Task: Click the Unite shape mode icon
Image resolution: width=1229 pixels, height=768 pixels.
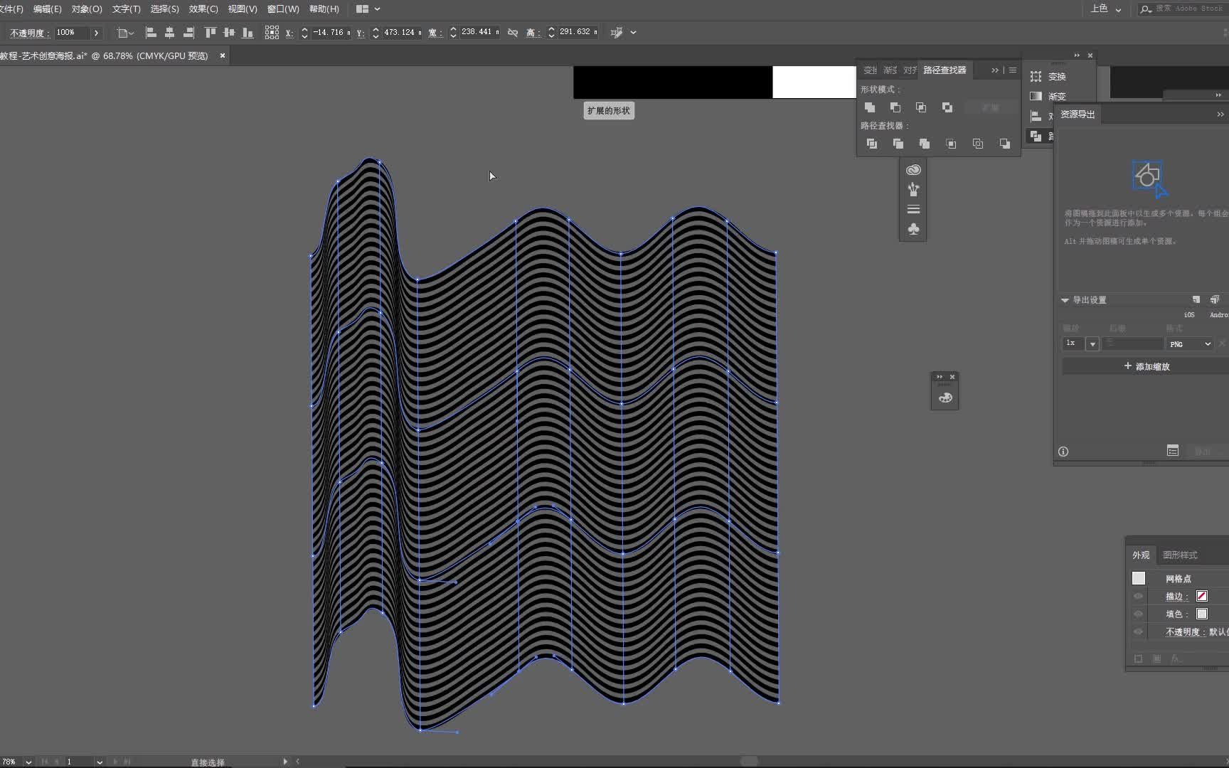Action: point(870,107)
